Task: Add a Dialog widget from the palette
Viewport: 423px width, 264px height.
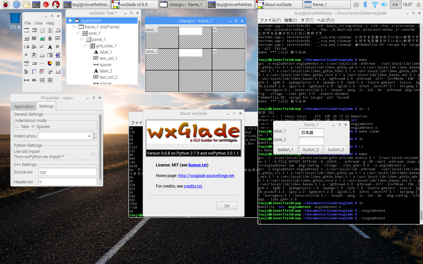Action: (34, 30)
